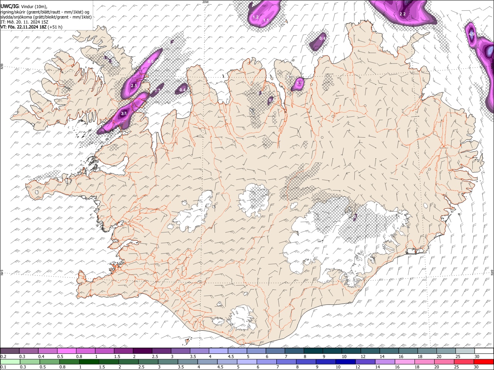Click the UWC/IG title text
Viewport: 494px width, 370px height.
pos(9,6)
